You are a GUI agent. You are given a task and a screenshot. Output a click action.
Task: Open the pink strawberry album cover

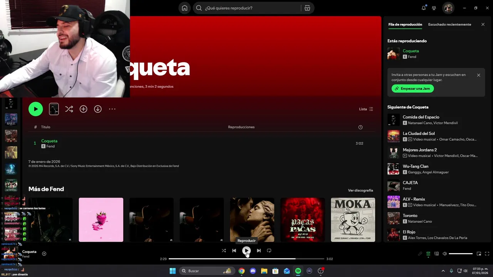[x=101, y=220]
